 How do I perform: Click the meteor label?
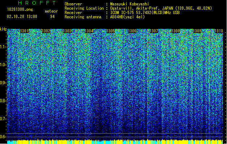(x=51, y=11)
